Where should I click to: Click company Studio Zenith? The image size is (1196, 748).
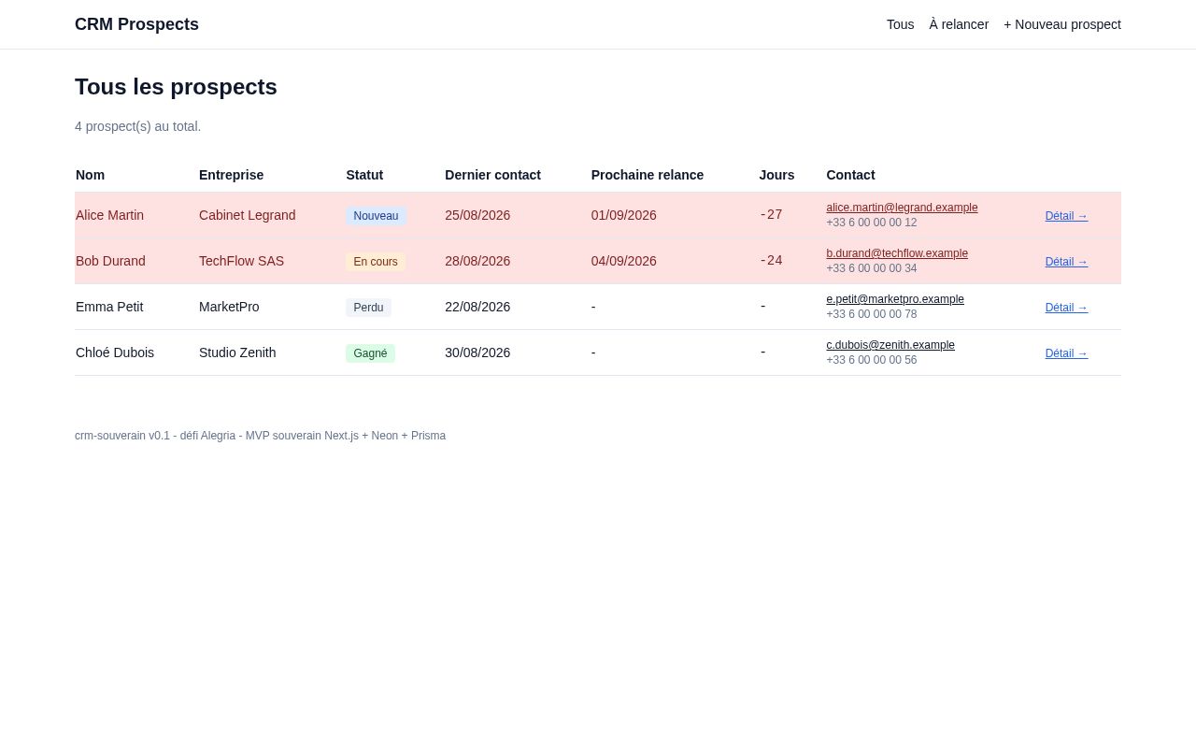pos(237,352)
